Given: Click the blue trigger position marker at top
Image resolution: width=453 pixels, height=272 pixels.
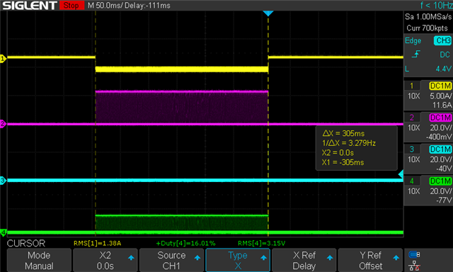Looking at the screenshot, I should click(268, 13).
